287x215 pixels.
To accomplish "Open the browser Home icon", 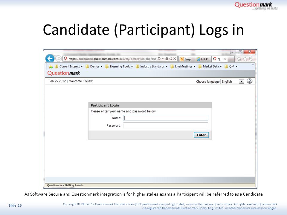I will 239,59.
